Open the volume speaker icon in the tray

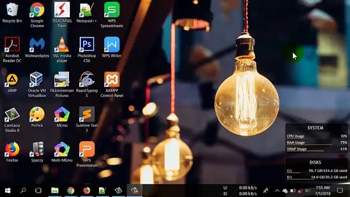click(308, 190)
